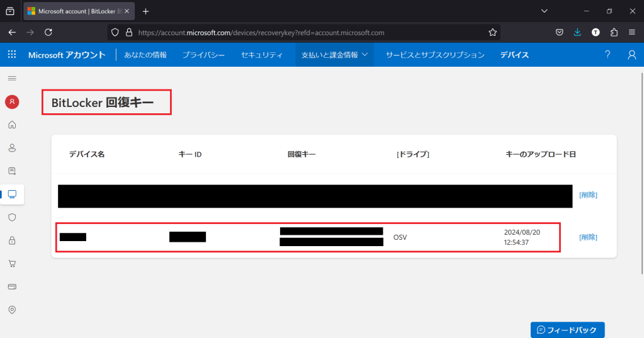This screenshot has height=338, width=644.
Task: Open the Security shield icon in sidebar
Action: pos(12,217)
